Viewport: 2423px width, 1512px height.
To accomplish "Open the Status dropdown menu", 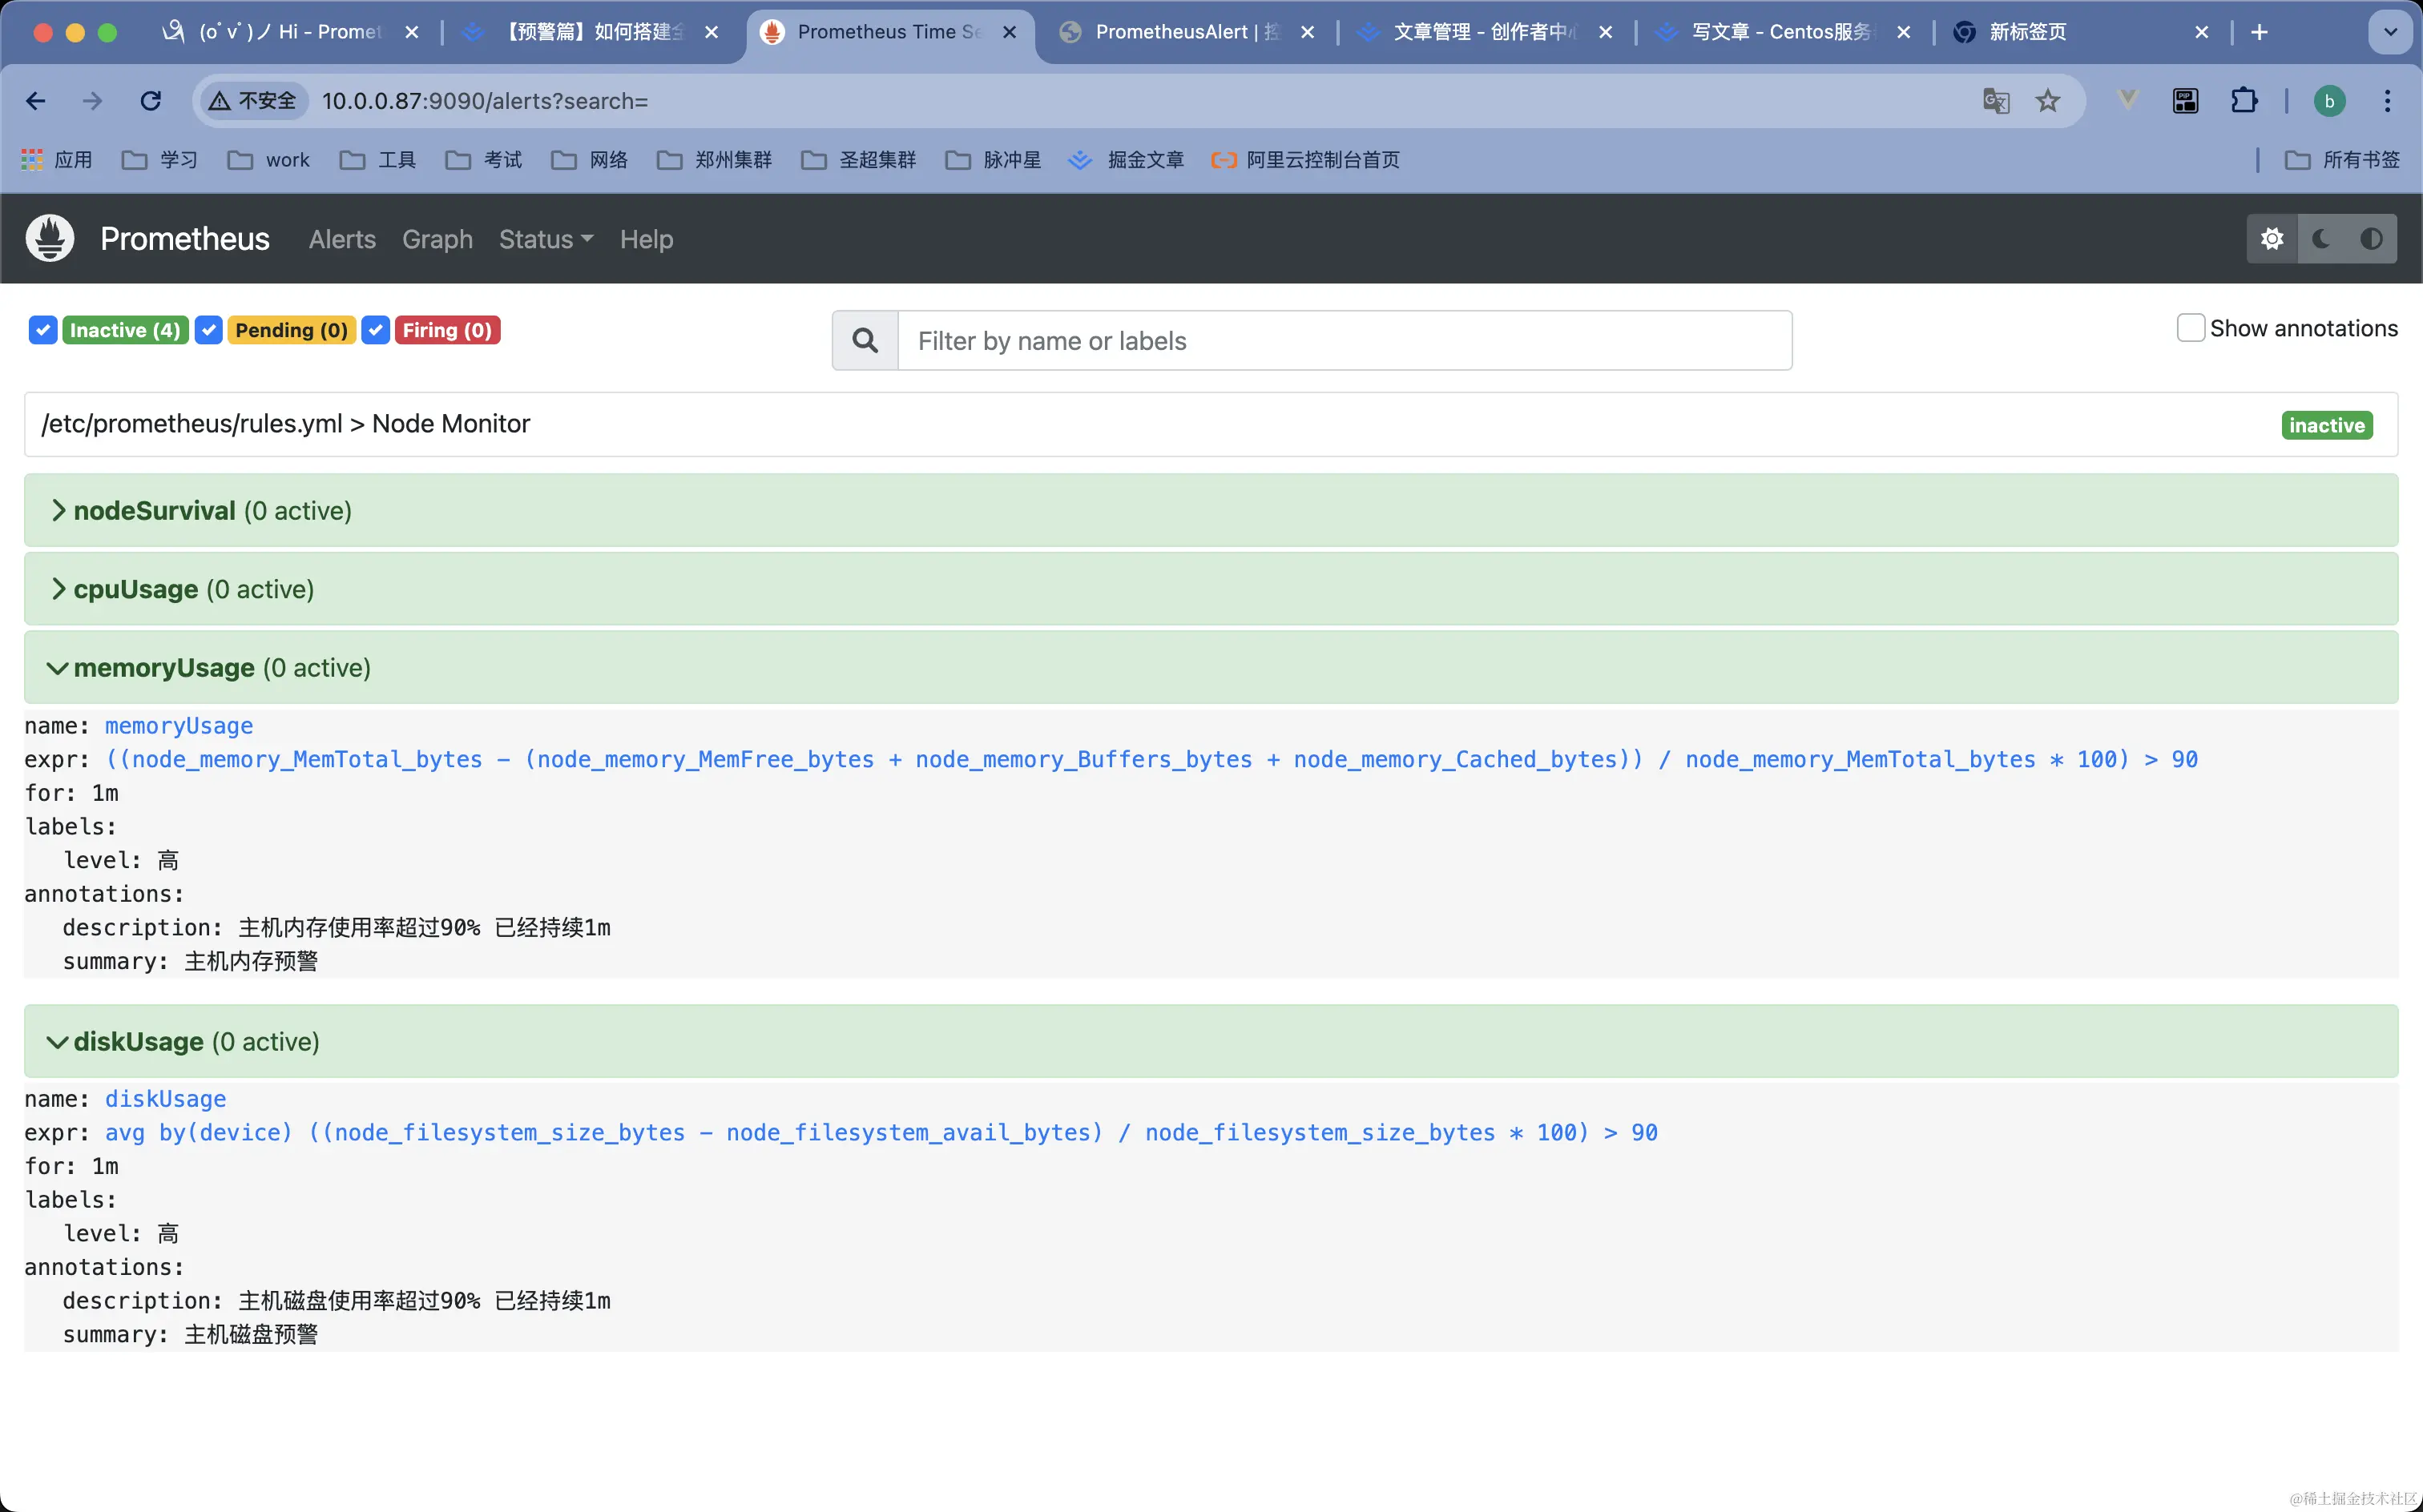I will 545,239.
